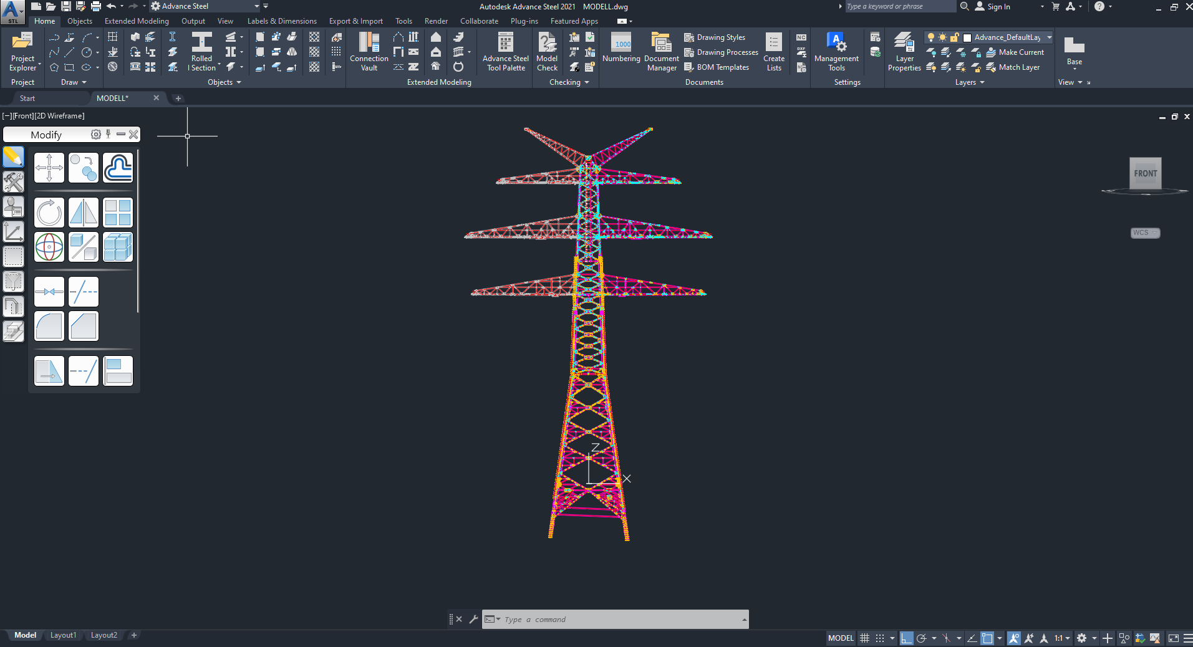Select the Stretch tool in Modify palette

pos(49,371)
